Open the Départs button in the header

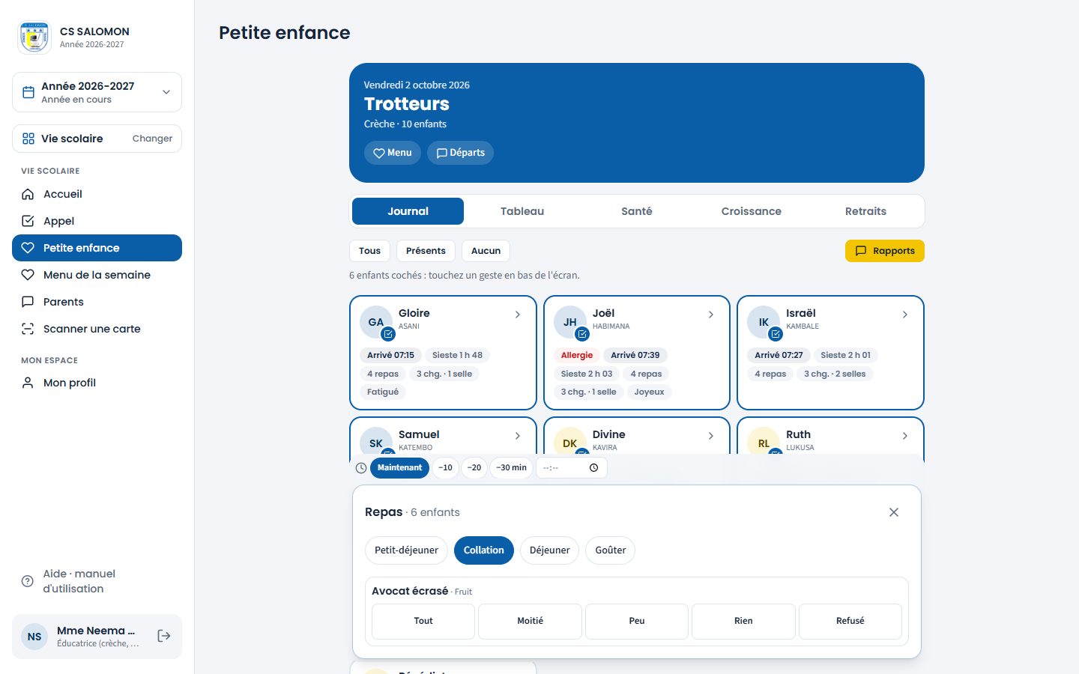click(x=460, y=153)
